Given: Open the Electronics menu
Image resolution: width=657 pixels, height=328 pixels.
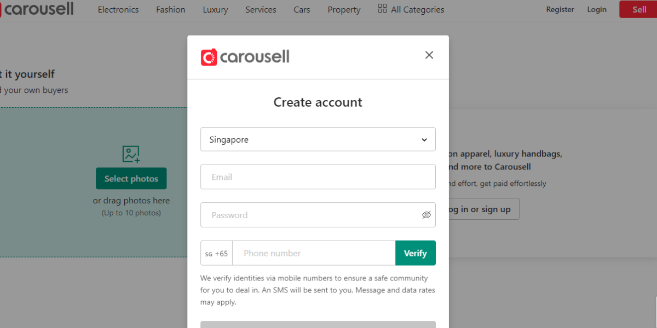Looking at the screenshot, I should coord(118,9).
